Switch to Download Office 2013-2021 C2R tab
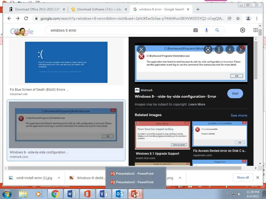Screen dimensions: 266x199 tap(37, 9)
